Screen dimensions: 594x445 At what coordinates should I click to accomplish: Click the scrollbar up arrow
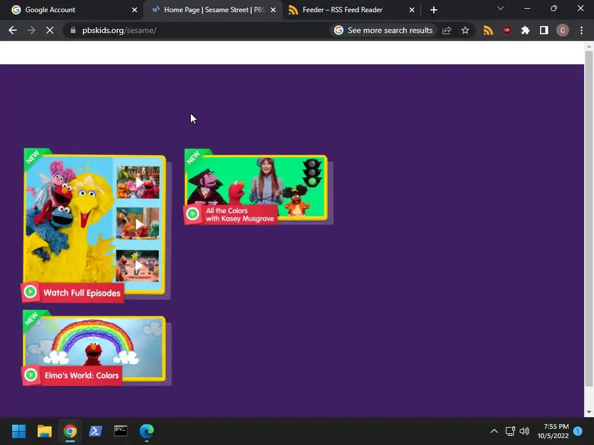coord(589,46)
